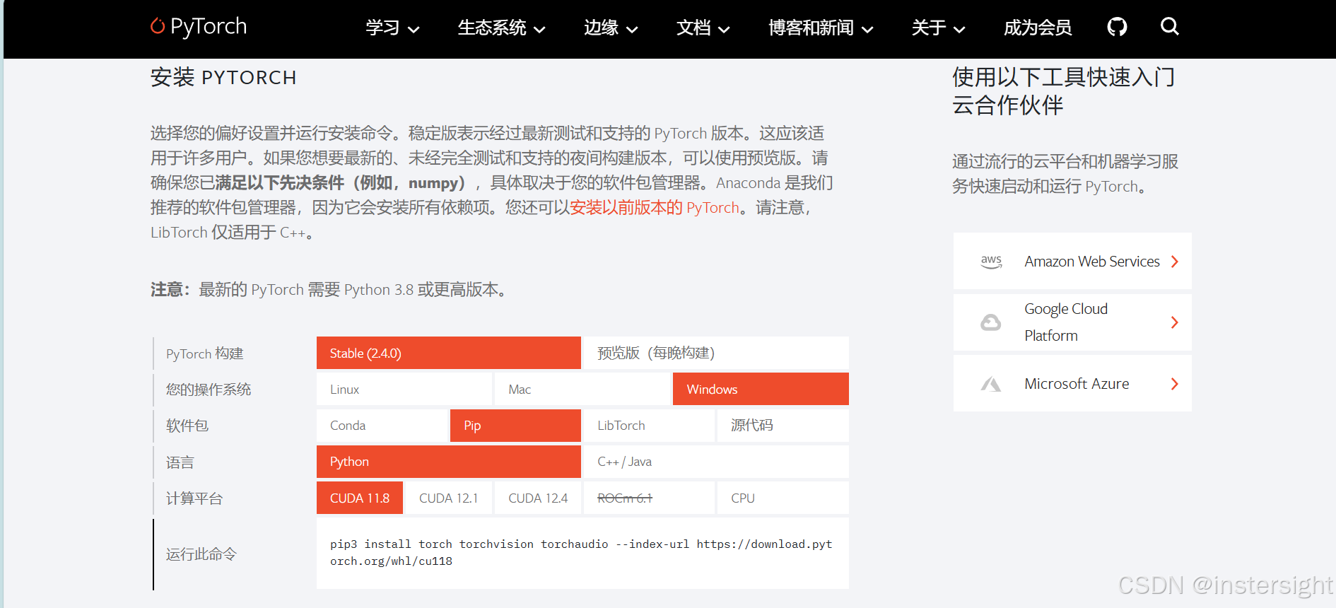Click the 软件包 row label

tap(187, 426)
